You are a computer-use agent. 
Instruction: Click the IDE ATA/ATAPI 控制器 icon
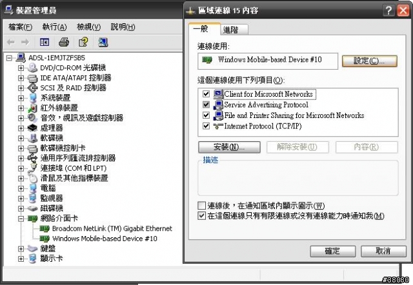(32, 78)
